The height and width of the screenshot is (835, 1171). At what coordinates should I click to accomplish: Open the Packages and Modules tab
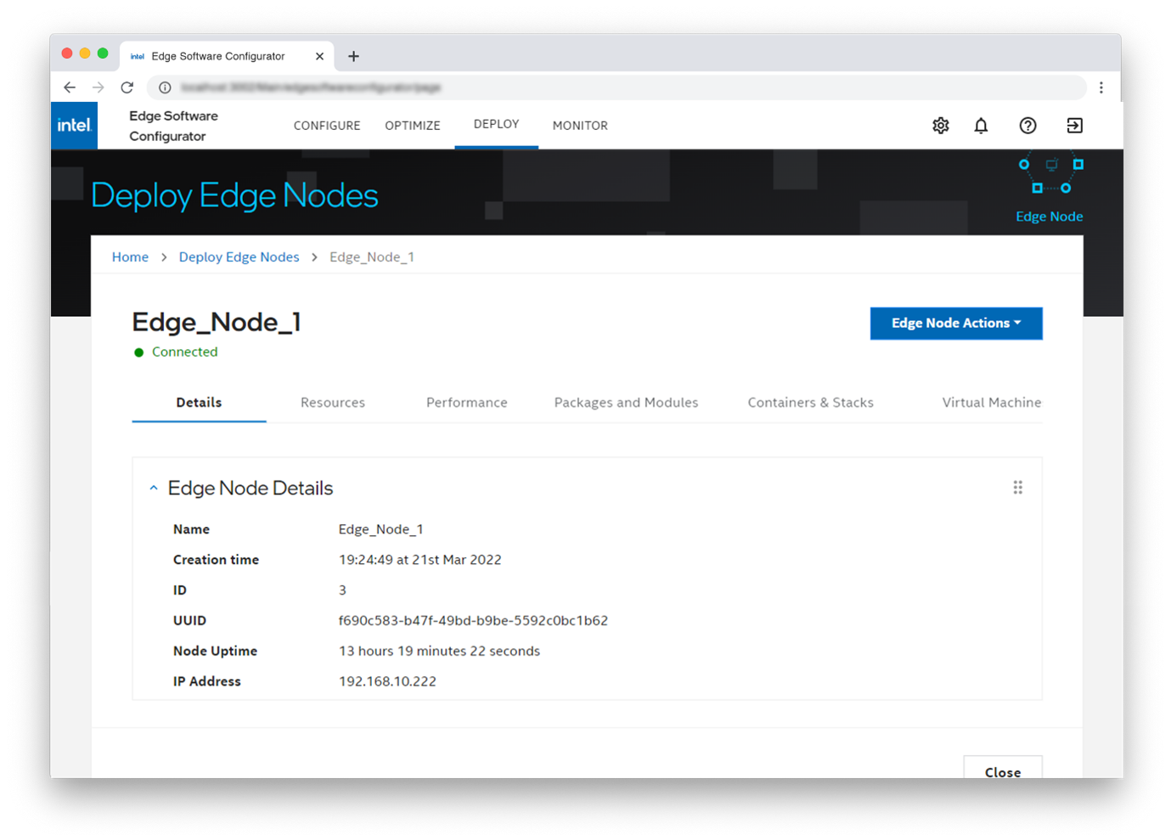coord(626,403)
